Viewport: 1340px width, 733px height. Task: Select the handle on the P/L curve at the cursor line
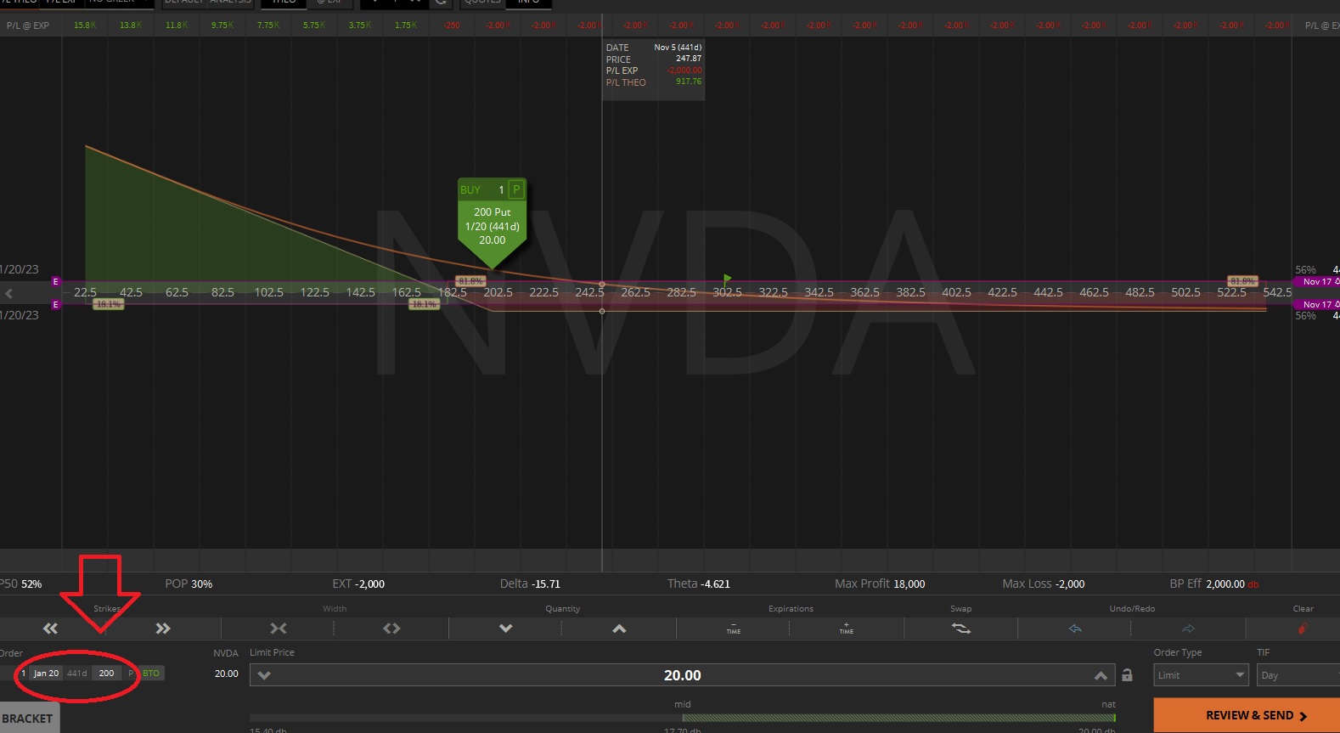click(x=602, y=285)
